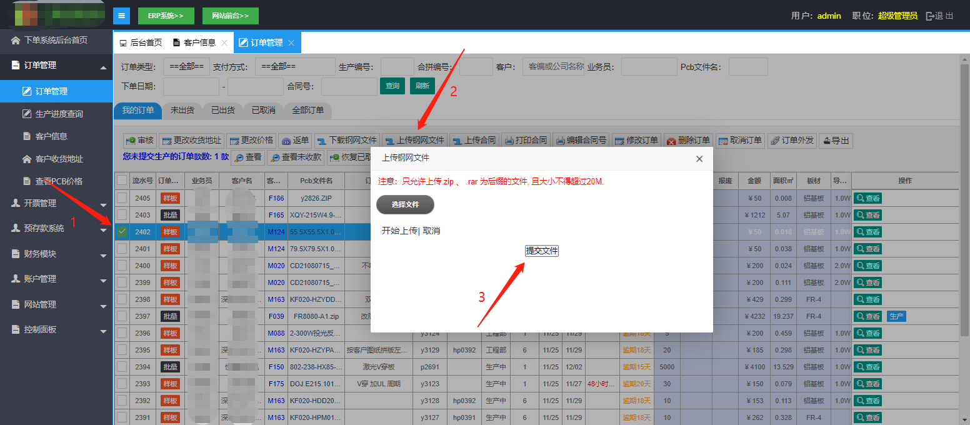Click the 删除订单 (delete order) toolbar icon
The height and width of the screenshot is (425, 970).
(672, 141)
